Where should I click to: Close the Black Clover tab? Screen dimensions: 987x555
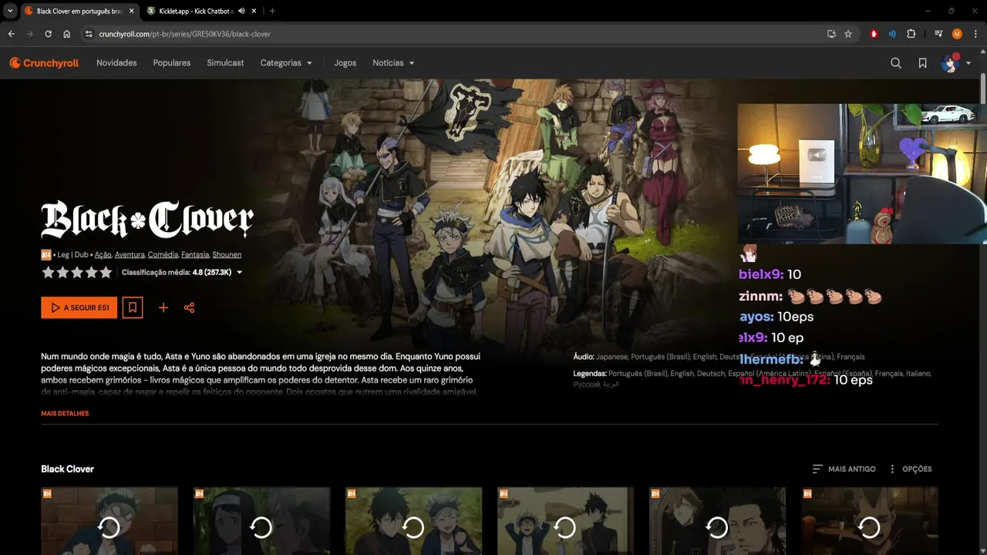pos(133,11)
